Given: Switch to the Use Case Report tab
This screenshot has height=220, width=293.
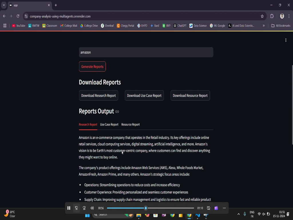Looking at the screenshot, I should (x=109, y=125).
